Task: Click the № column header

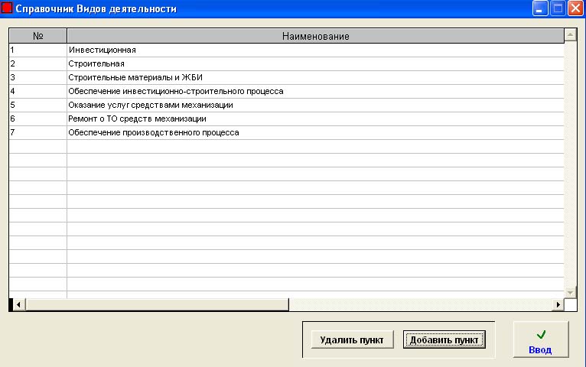Action: coord(37,36)
